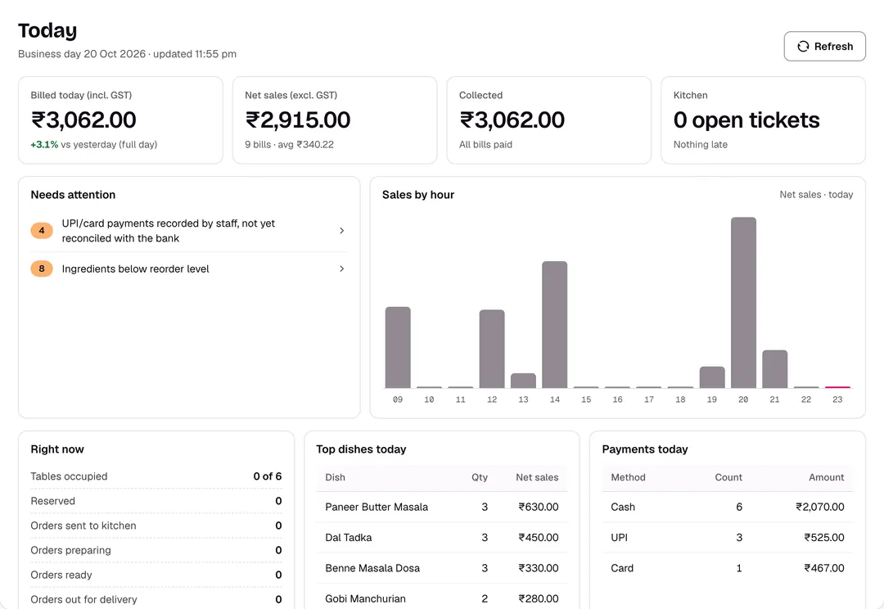The width and height of the screenshot is (884, 609).
Task: Select the Cash payment row
Action: pos(728,507)
